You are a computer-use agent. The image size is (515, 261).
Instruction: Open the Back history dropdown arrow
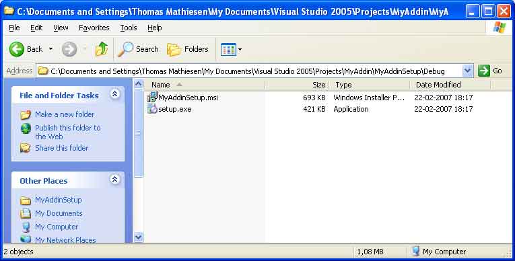pyautogui.click(x=51, y=49)
